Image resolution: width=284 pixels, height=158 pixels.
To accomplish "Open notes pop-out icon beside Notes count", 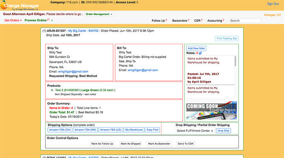I will pos(200,53).
